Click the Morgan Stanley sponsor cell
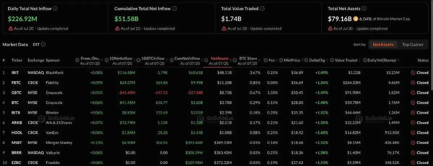 [x=59, y=143]
